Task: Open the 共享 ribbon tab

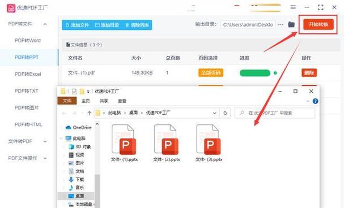Action: [x=104, y=101]
